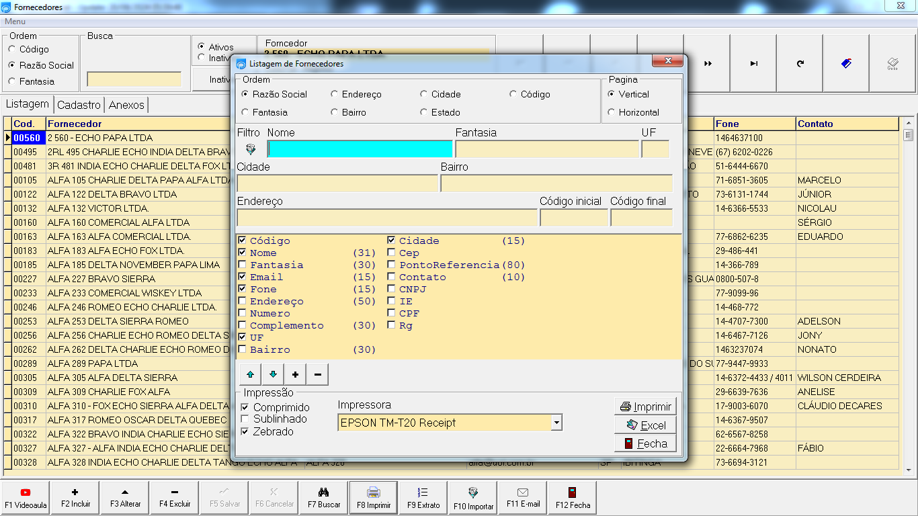Click the filter icon beside Nome field
Viewport: 918px width, 516px height.
coord(251,149)
